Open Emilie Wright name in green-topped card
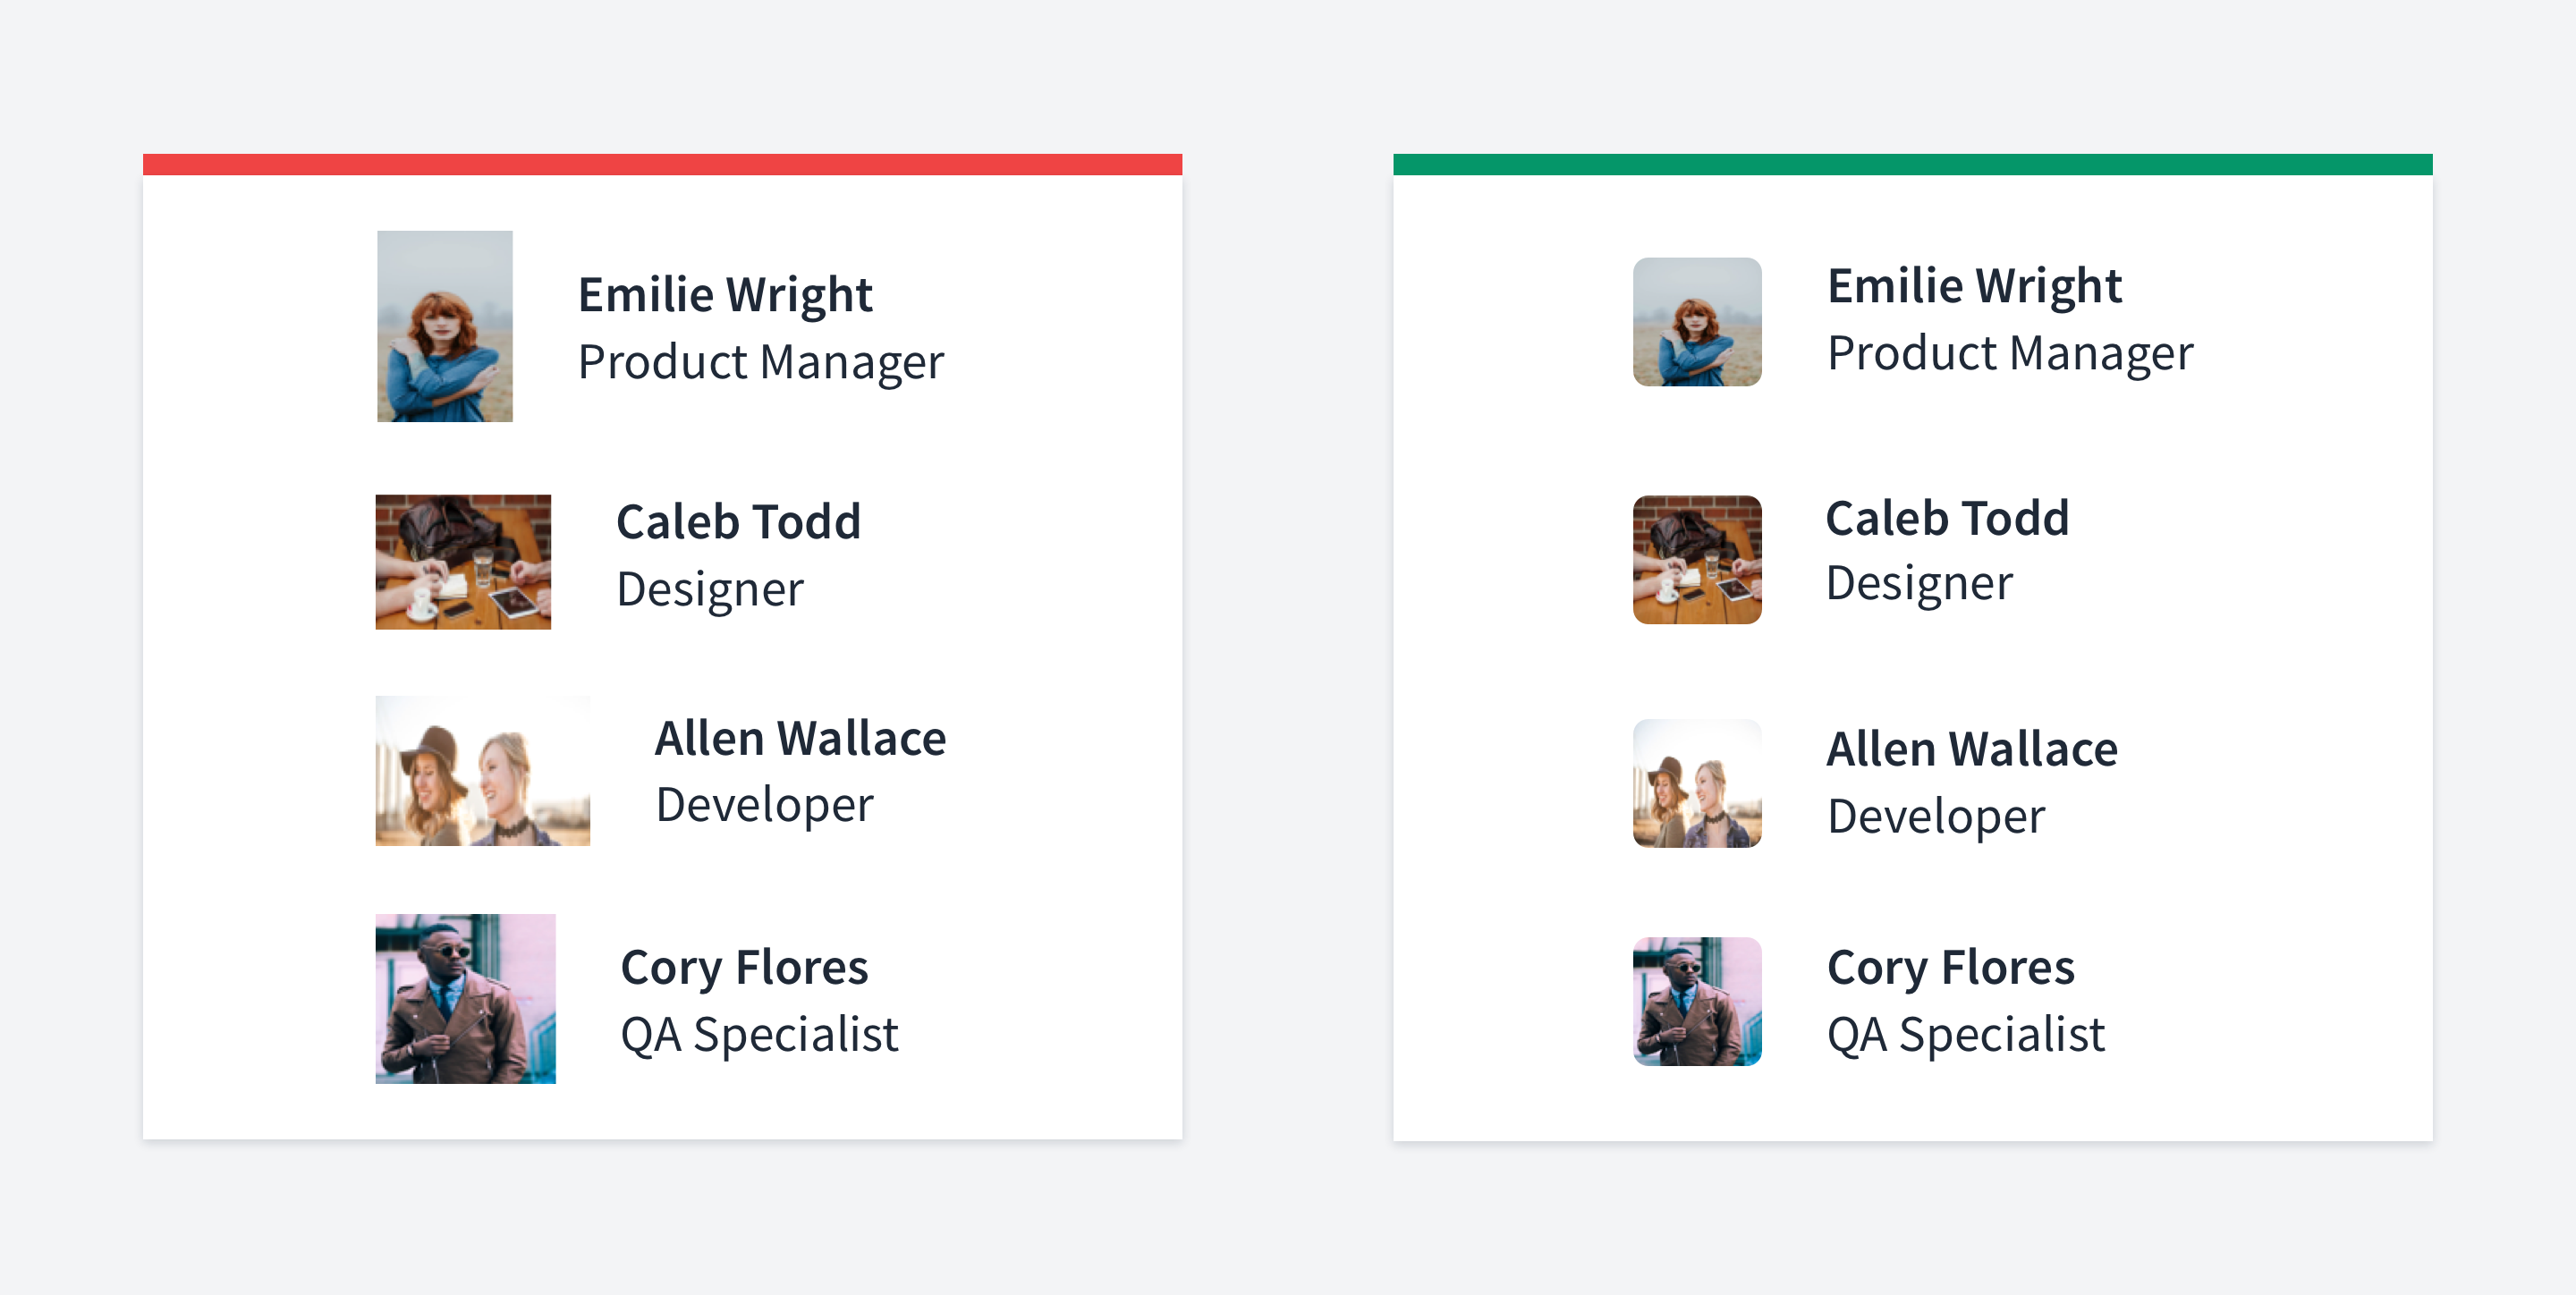2576x1295 pixels. coord(1974,286)
